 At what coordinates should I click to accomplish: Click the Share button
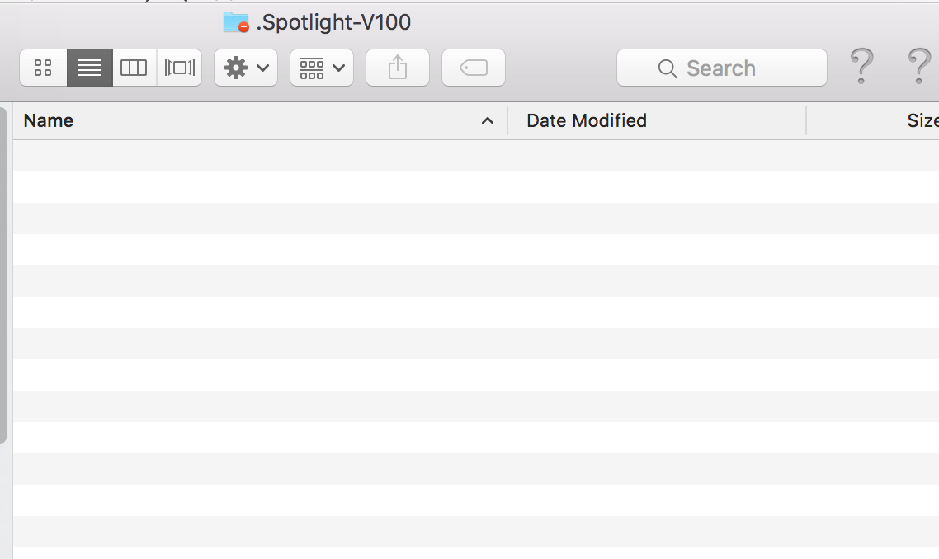coord(398,68)
